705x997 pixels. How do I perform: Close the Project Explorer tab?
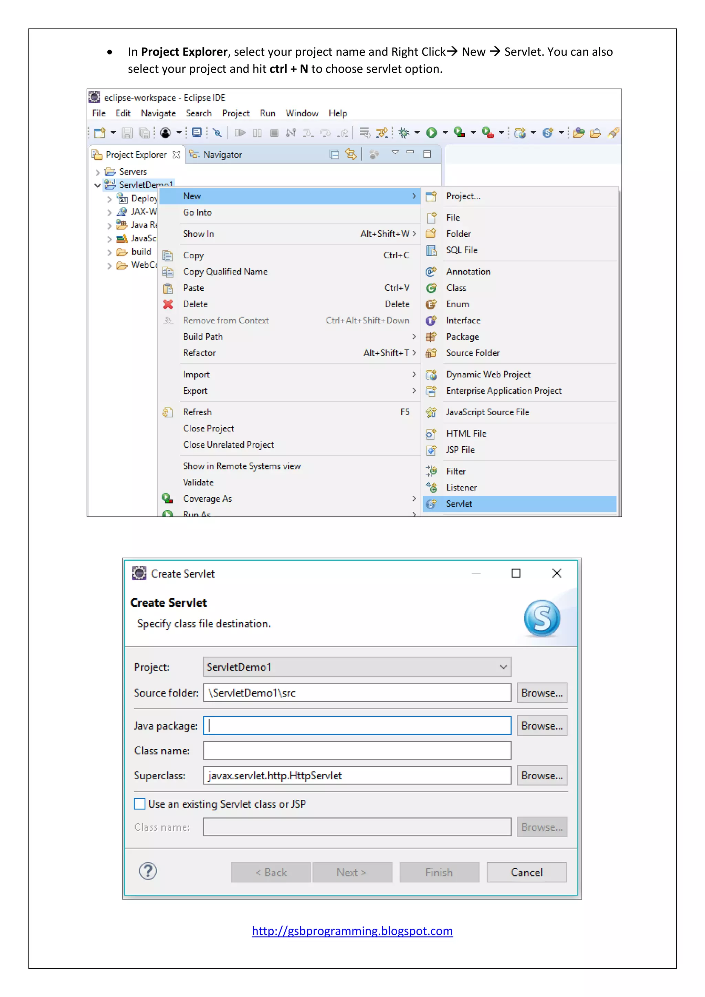click(176, 155)
